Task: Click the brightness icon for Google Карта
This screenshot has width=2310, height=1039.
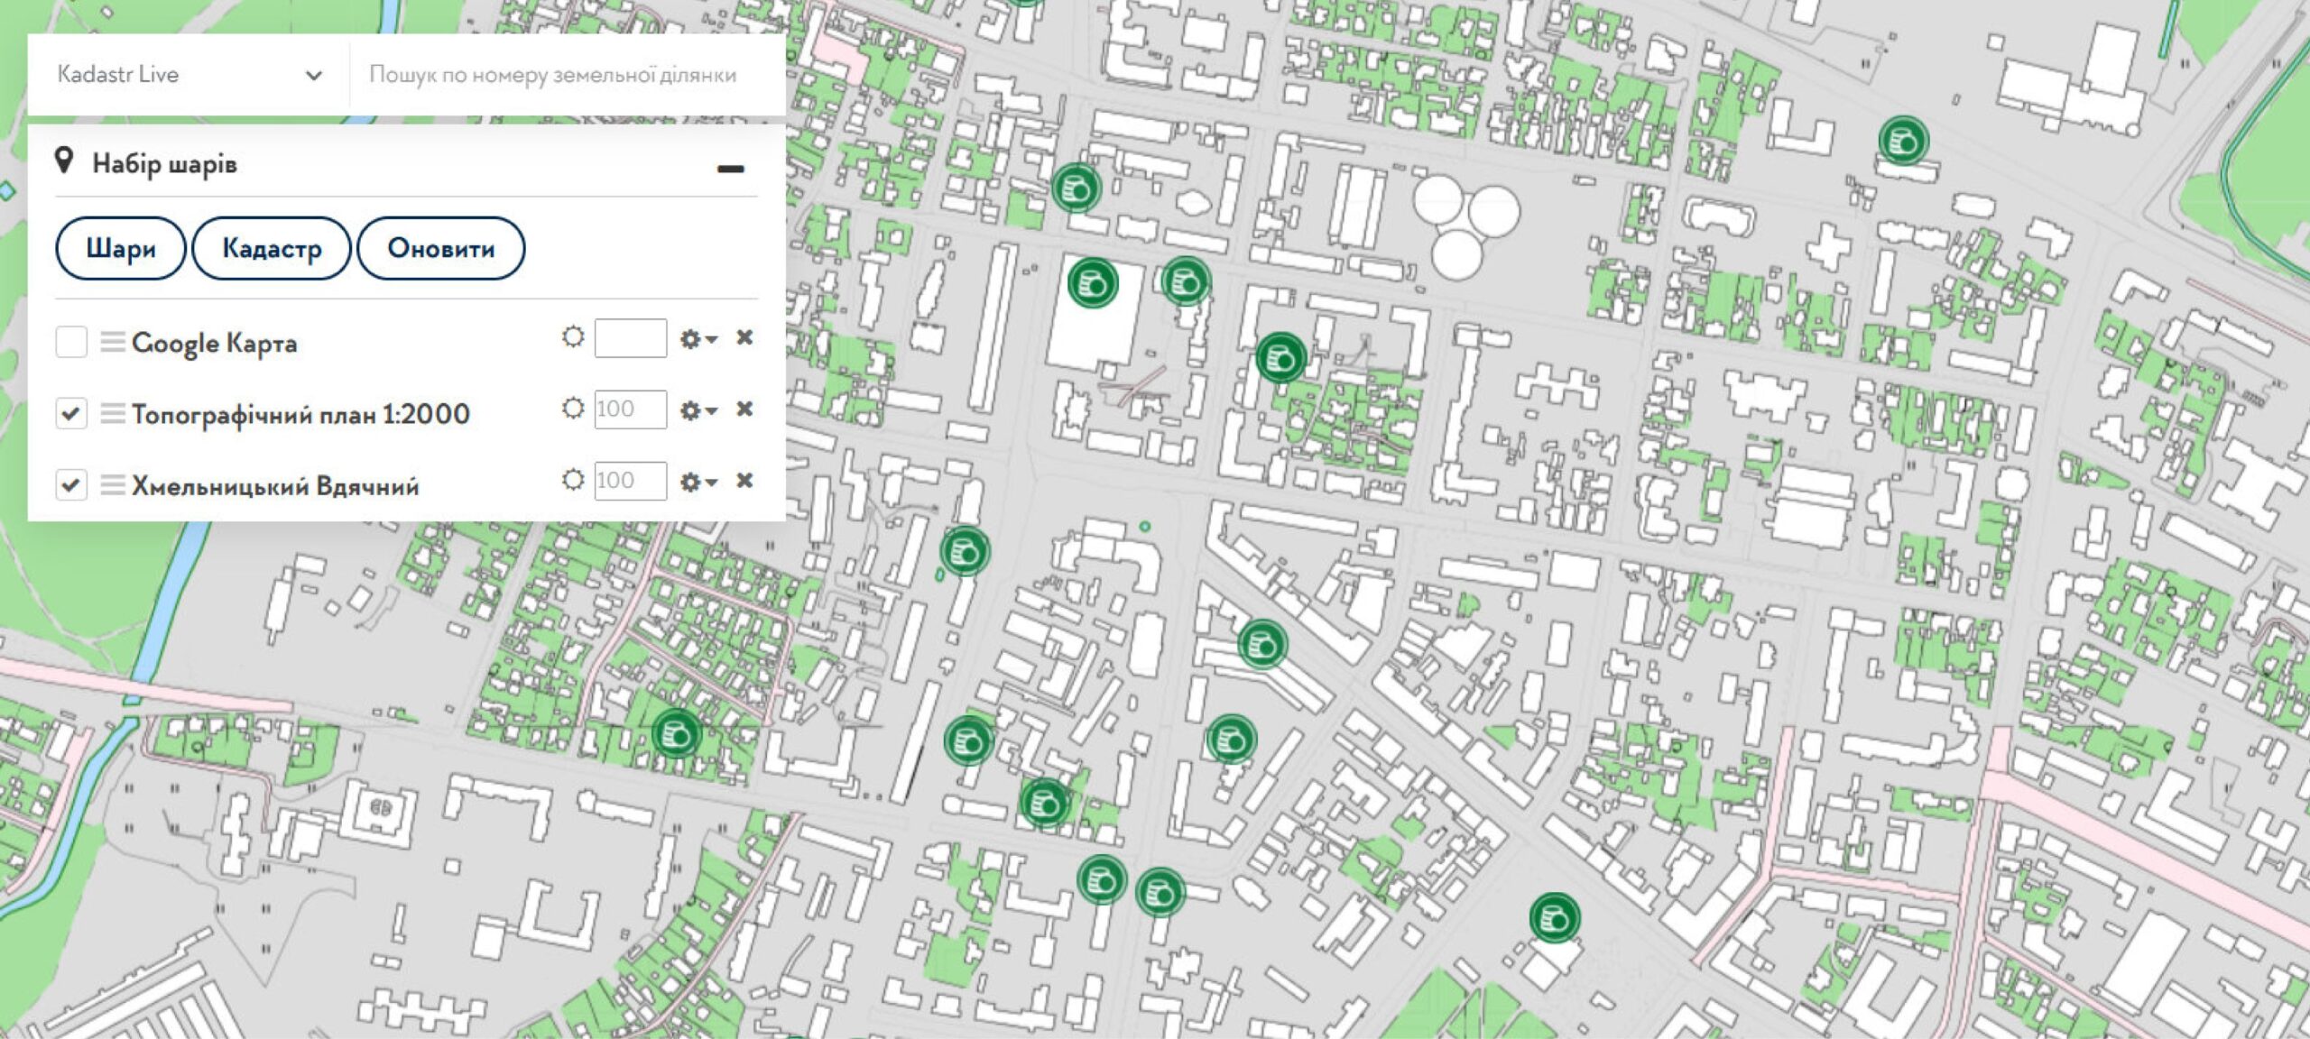Action: tap(573, 338)
